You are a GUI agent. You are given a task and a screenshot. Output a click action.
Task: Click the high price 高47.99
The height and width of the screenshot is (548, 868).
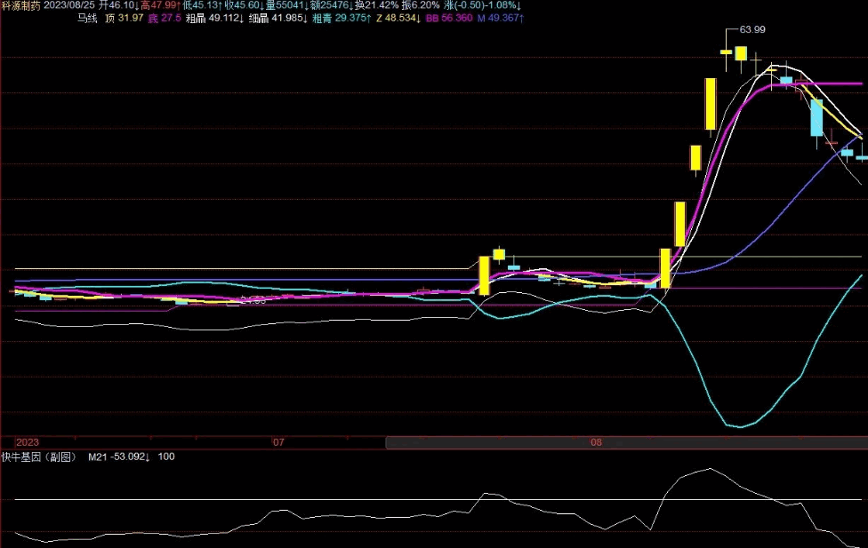[161, 5]
